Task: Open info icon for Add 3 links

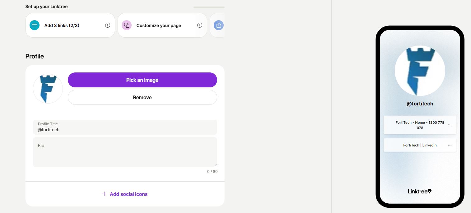Action: click(108, 25)
